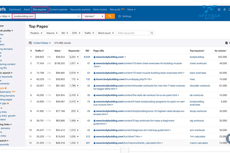230x153 pixels.
Task: Sort by Traffic column header
Action: point(39,51)
